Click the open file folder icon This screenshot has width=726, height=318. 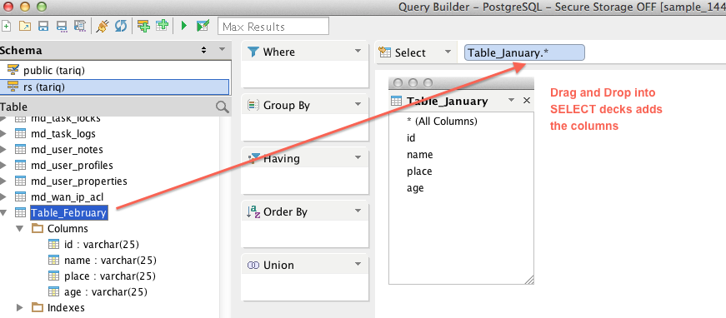coord(24,27)
